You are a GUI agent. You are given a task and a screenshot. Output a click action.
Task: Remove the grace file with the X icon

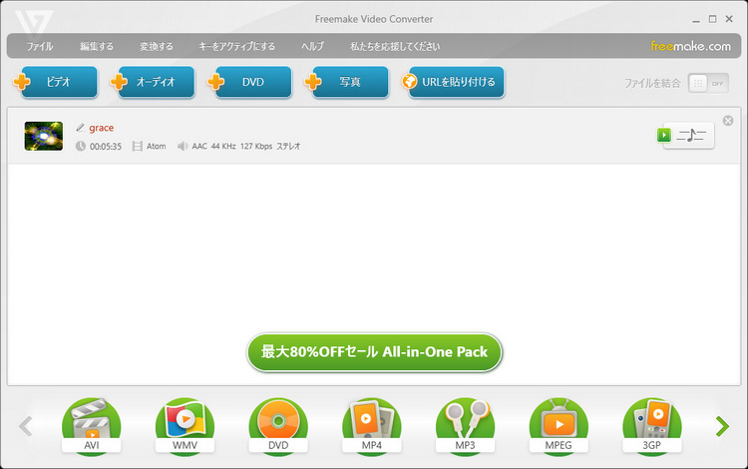pyautogui.click(x=728, y=121)
